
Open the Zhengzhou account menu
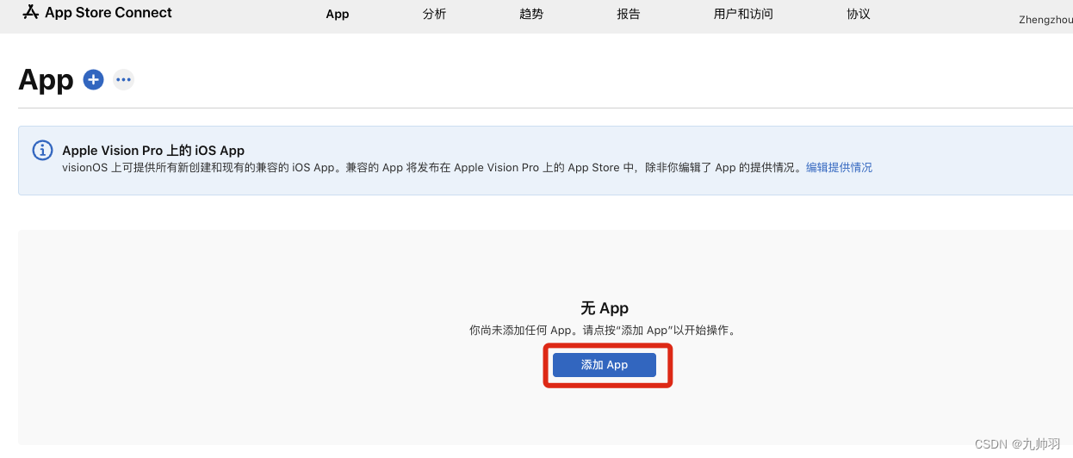click(1045, 19)
